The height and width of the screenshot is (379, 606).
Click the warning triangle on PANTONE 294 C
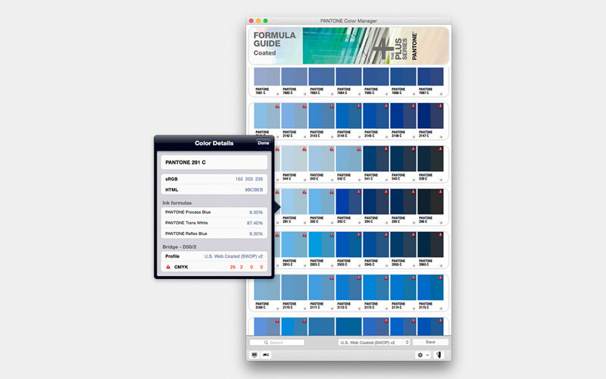coord(386,192)
